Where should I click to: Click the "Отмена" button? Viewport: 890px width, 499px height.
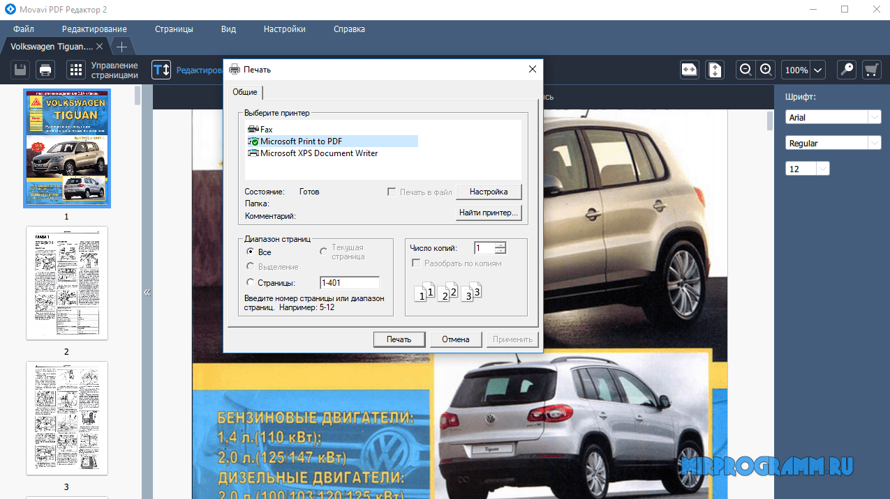pyautogui.click(x=456, y=339)
